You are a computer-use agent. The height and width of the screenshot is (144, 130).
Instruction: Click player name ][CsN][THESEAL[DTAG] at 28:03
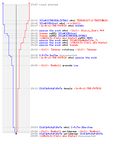click(x=54, y=20)
